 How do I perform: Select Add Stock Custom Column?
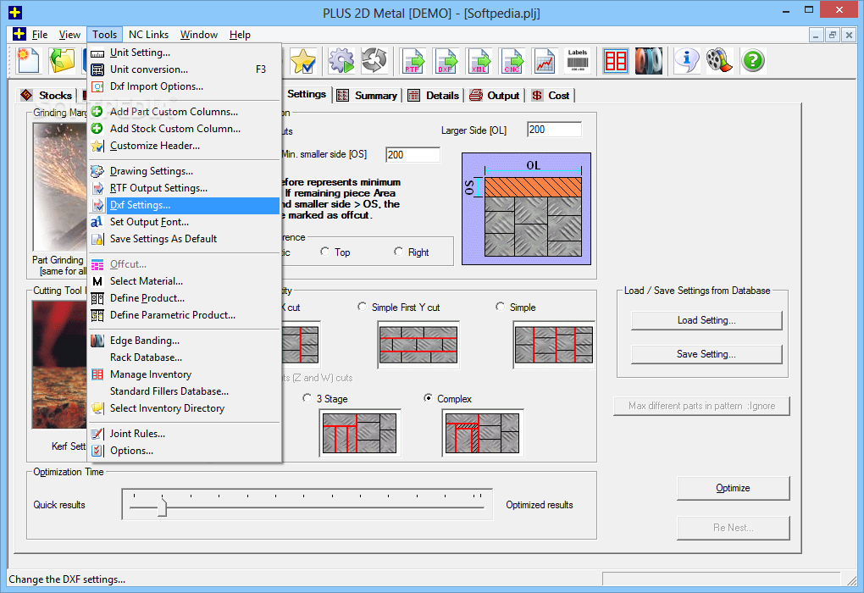point(184,129)
